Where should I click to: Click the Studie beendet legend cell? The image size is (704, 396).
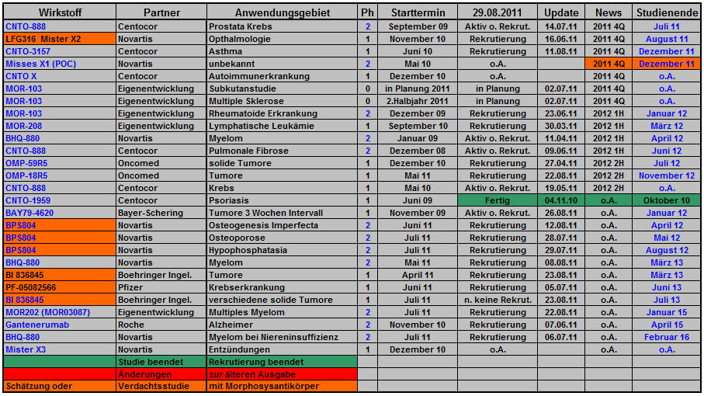tap(161, 362)
